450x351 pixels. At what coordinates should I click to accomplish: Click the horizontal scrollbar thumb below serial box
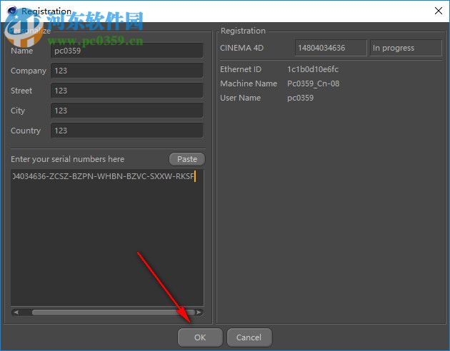coord(114,312)
